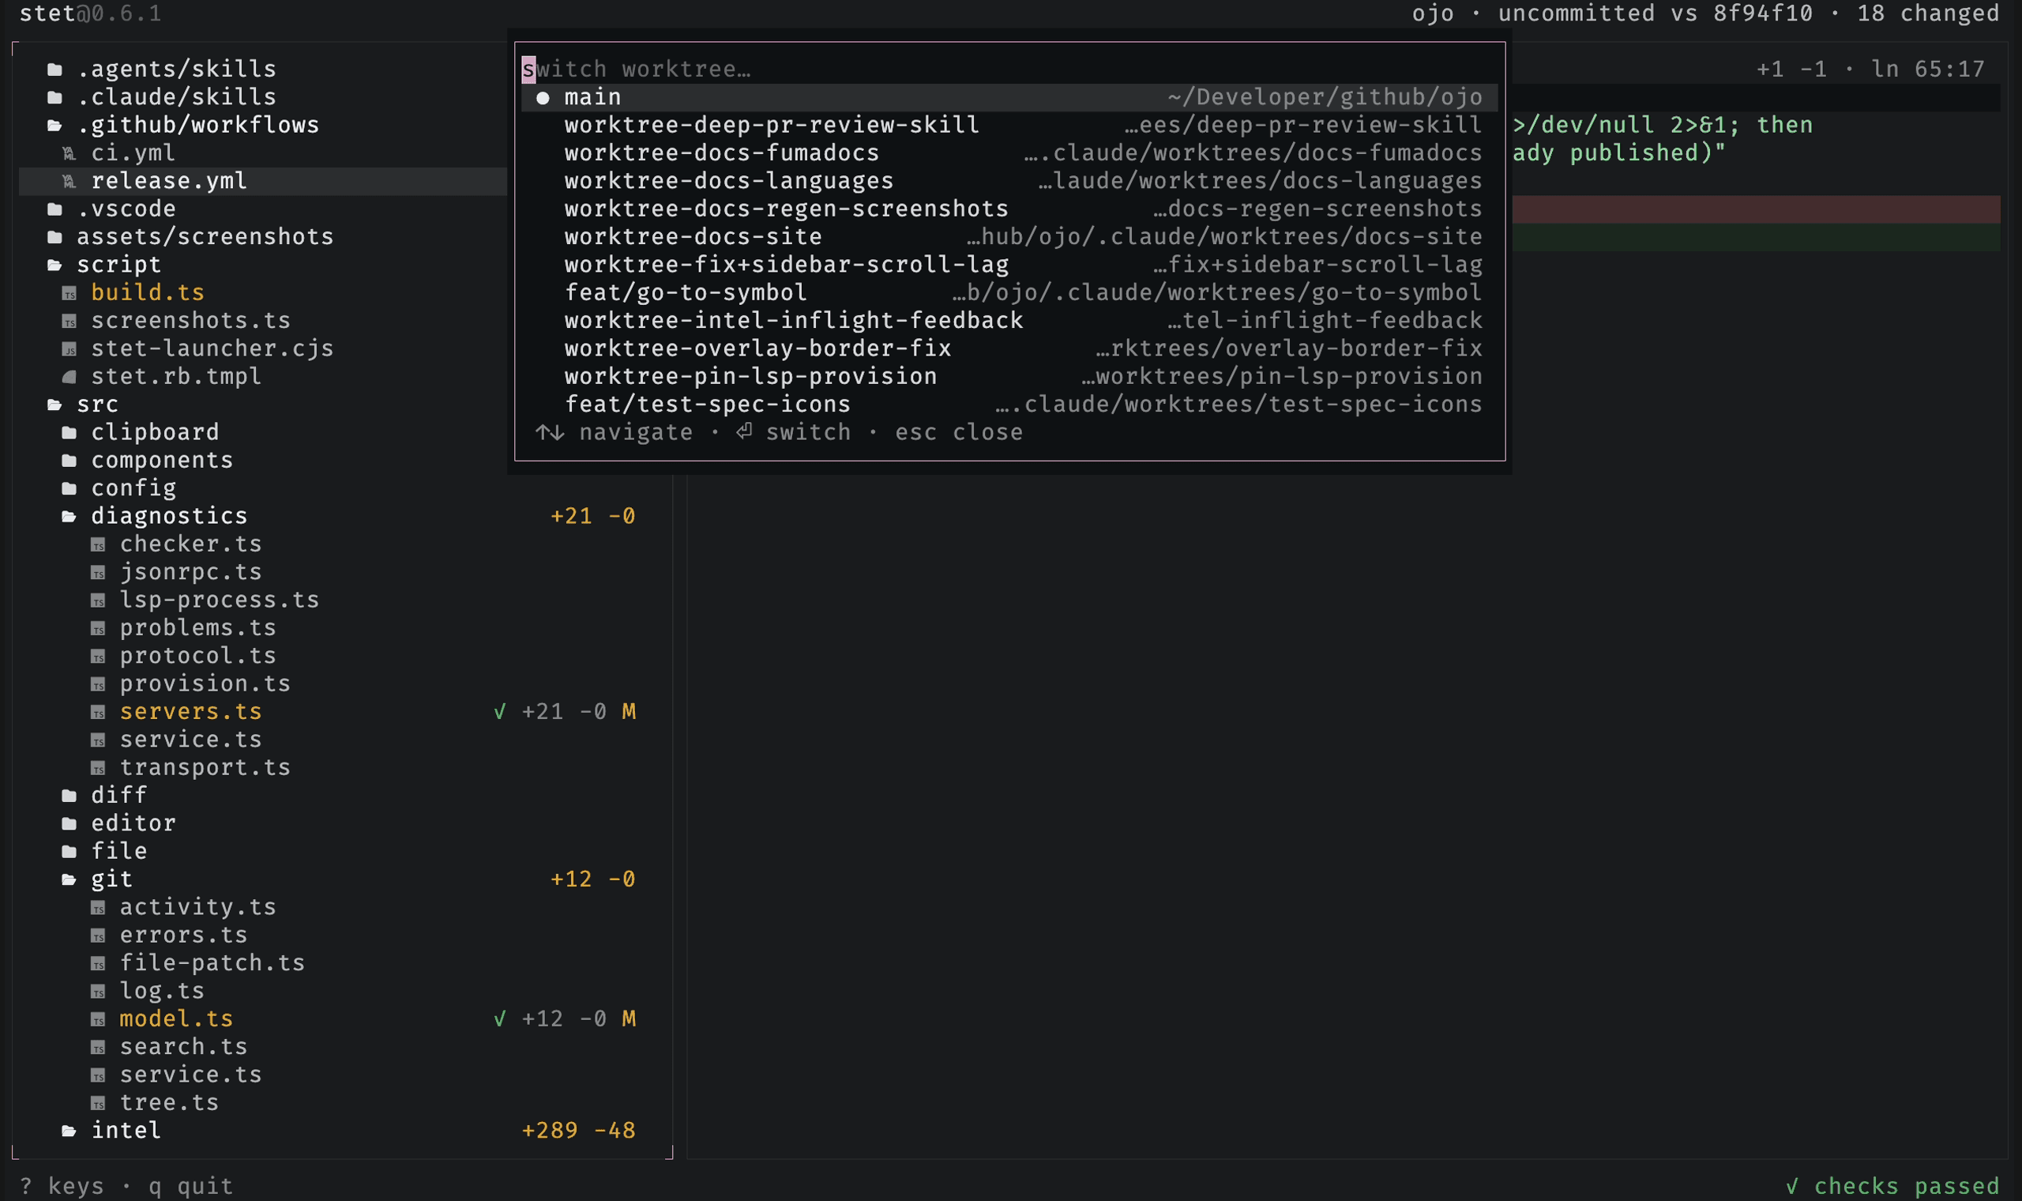The width and height of the screenshot is (2022, 1201).
Task: Click the screenshots.ts file icon
Action: coord(70,322)
